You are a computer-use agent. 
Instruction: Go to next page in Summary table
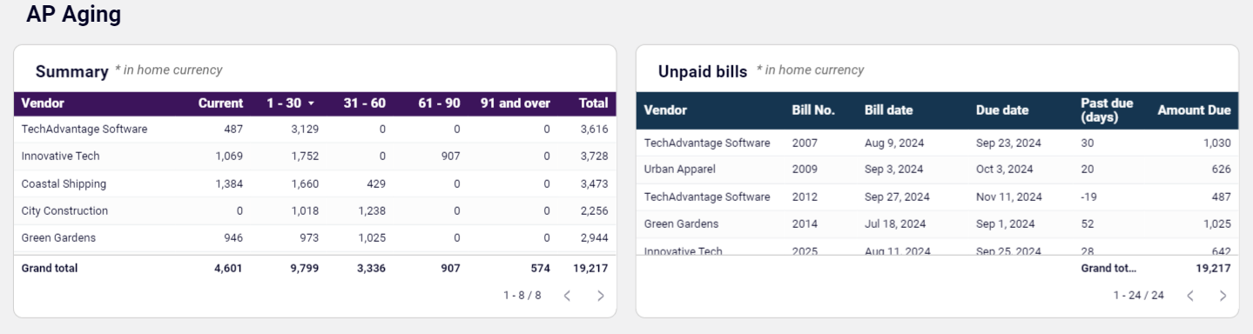(600, 296)
